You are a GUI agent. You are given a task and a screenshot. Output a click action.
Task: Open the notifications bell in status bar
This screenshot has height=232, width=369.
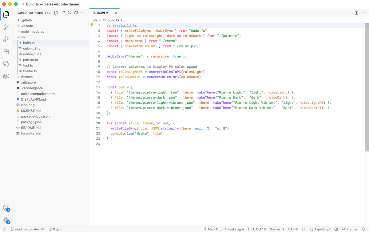[x=363, y=229]
